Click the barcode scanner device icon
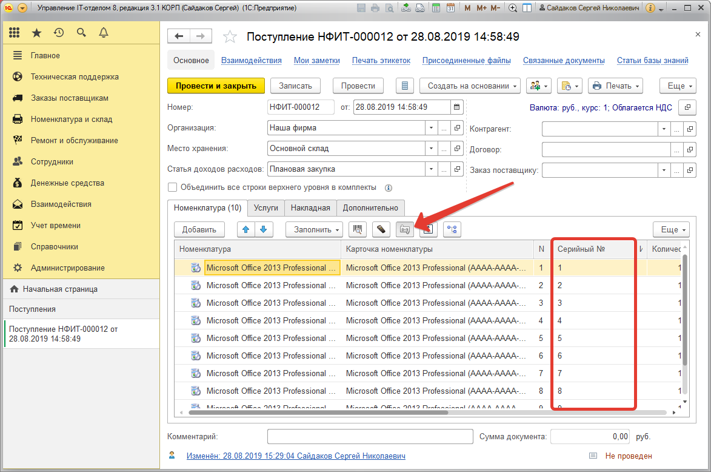711x472 pixels. (381, 230)
